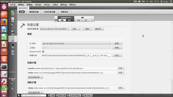
Task: Add a target with the plus icon
Action: pyautogui.click(x=92, y=20)
